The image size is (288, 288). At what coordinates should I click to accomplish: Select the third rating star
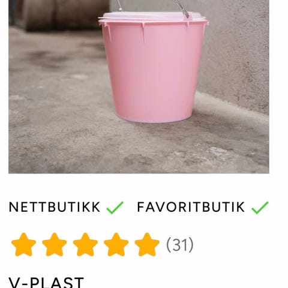click(x=85, y=244)
